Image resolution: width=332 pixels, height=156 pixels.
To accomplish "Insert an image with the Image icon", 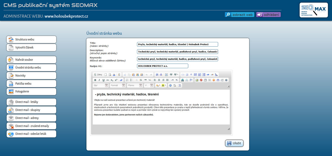I will [x=197, y=80].
